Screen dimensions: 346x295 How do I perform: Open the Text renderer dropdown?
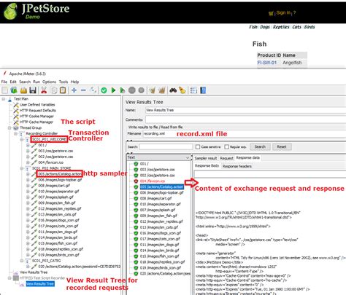pyautogui.click(x=158, y=157)
